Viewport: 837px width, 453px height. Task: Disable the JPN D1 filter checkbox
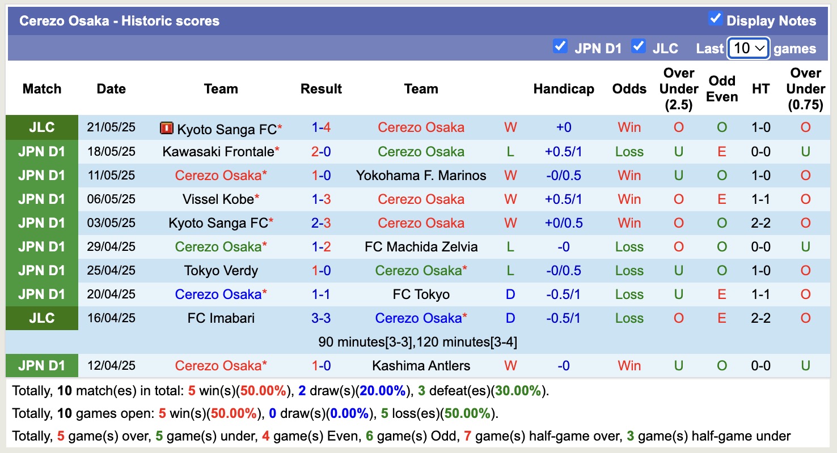[x=560, y=48]
